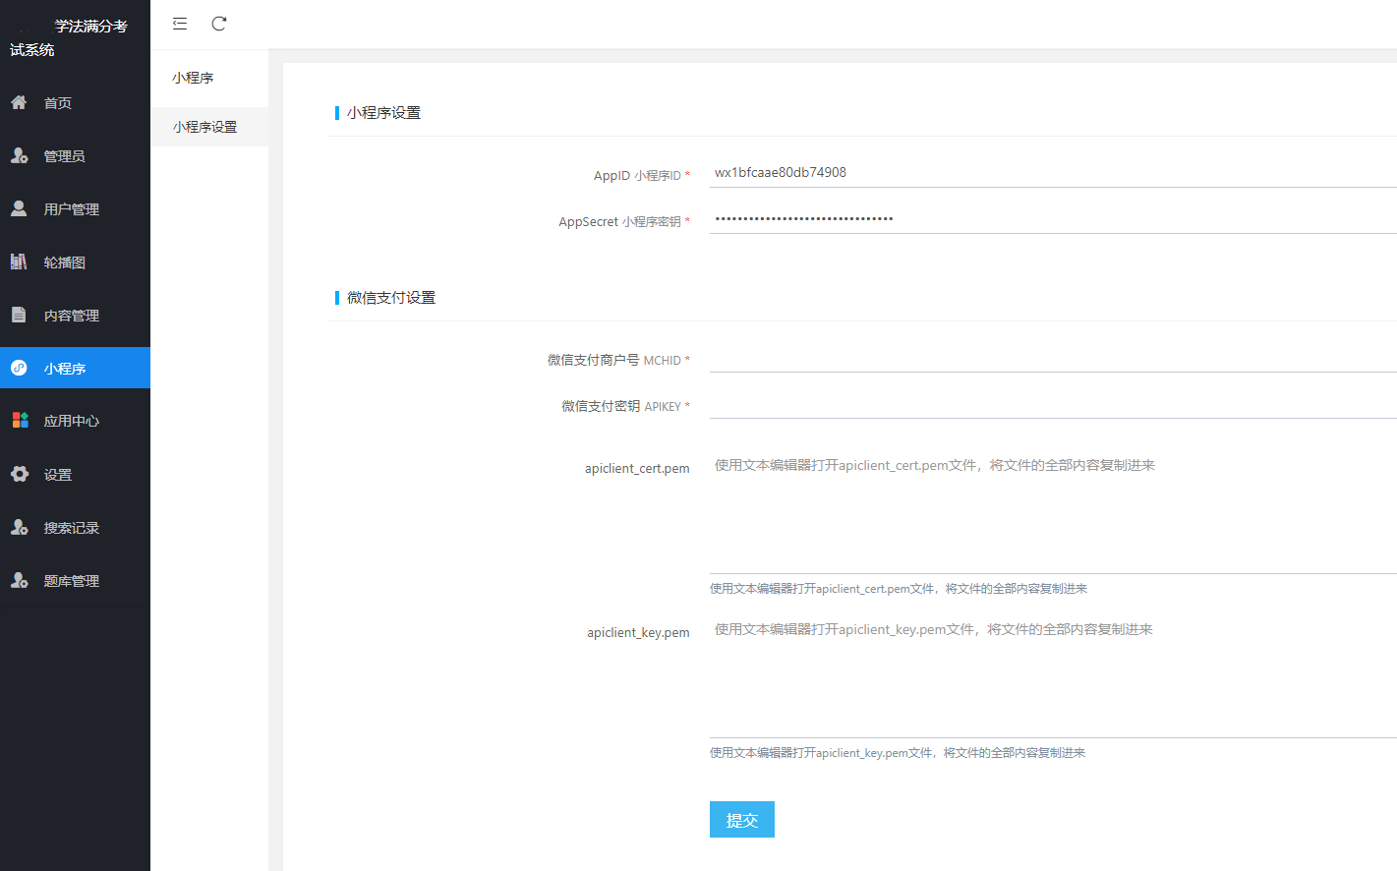1397x871 pixels.
Task: Open 应用中心 menu item
Action: point(75,421)
